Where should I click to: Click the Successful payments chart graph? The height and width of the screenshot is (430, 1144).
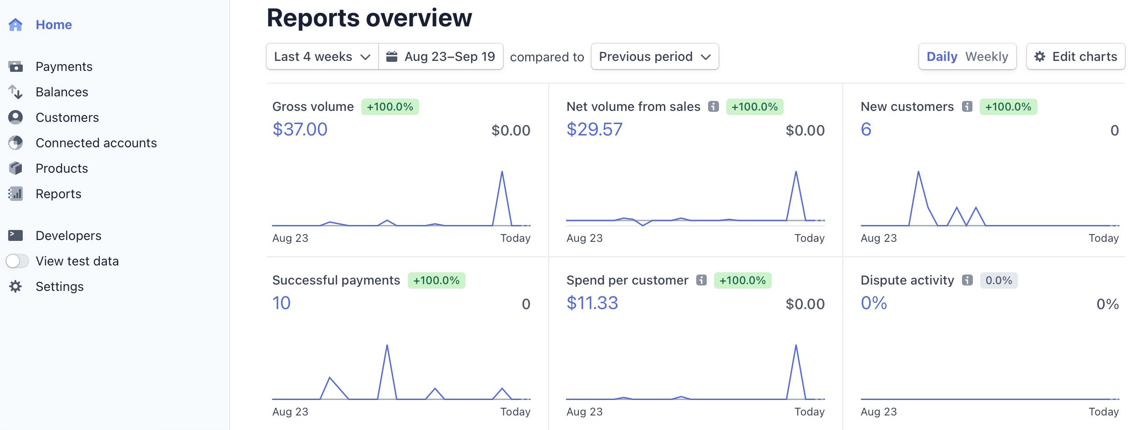click(401, 372)
